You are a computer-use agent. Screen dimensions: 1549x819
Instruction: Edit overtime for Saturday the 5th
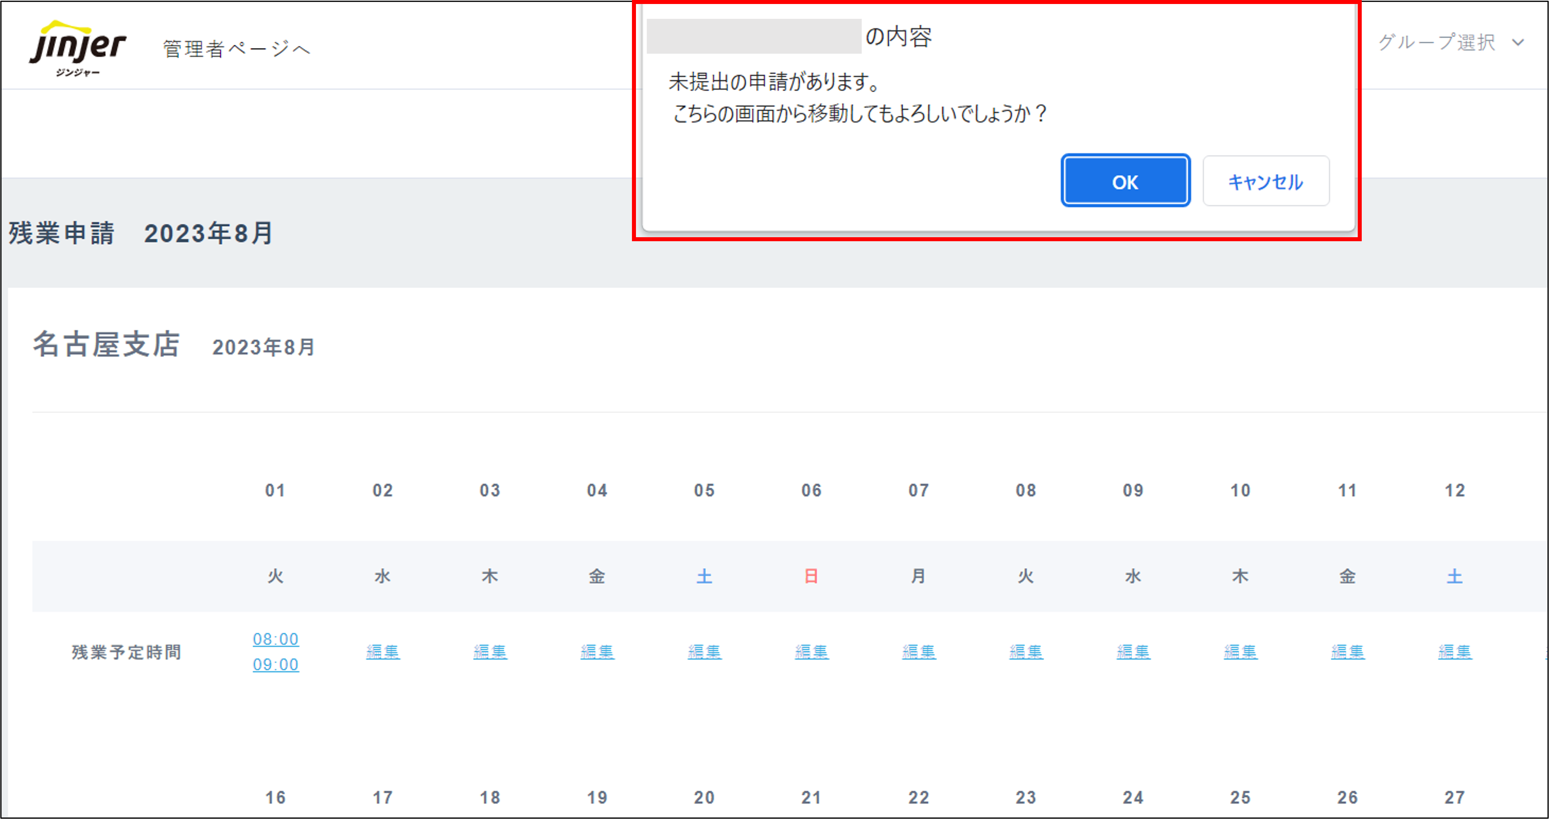pos(704,652)
